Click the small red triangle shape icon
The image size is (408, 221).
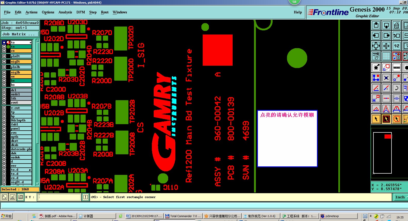coord(376,109)
